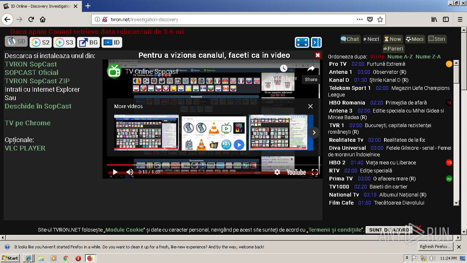Select Kanal D channel
The image size is (467, 263).
point(339,80)
